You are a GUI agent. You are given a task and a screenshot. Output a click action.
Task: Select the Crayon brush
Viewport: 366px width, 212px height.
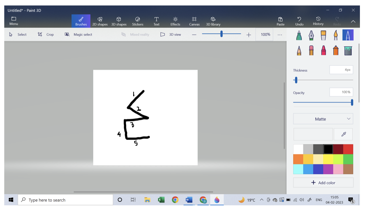[323, 50]
